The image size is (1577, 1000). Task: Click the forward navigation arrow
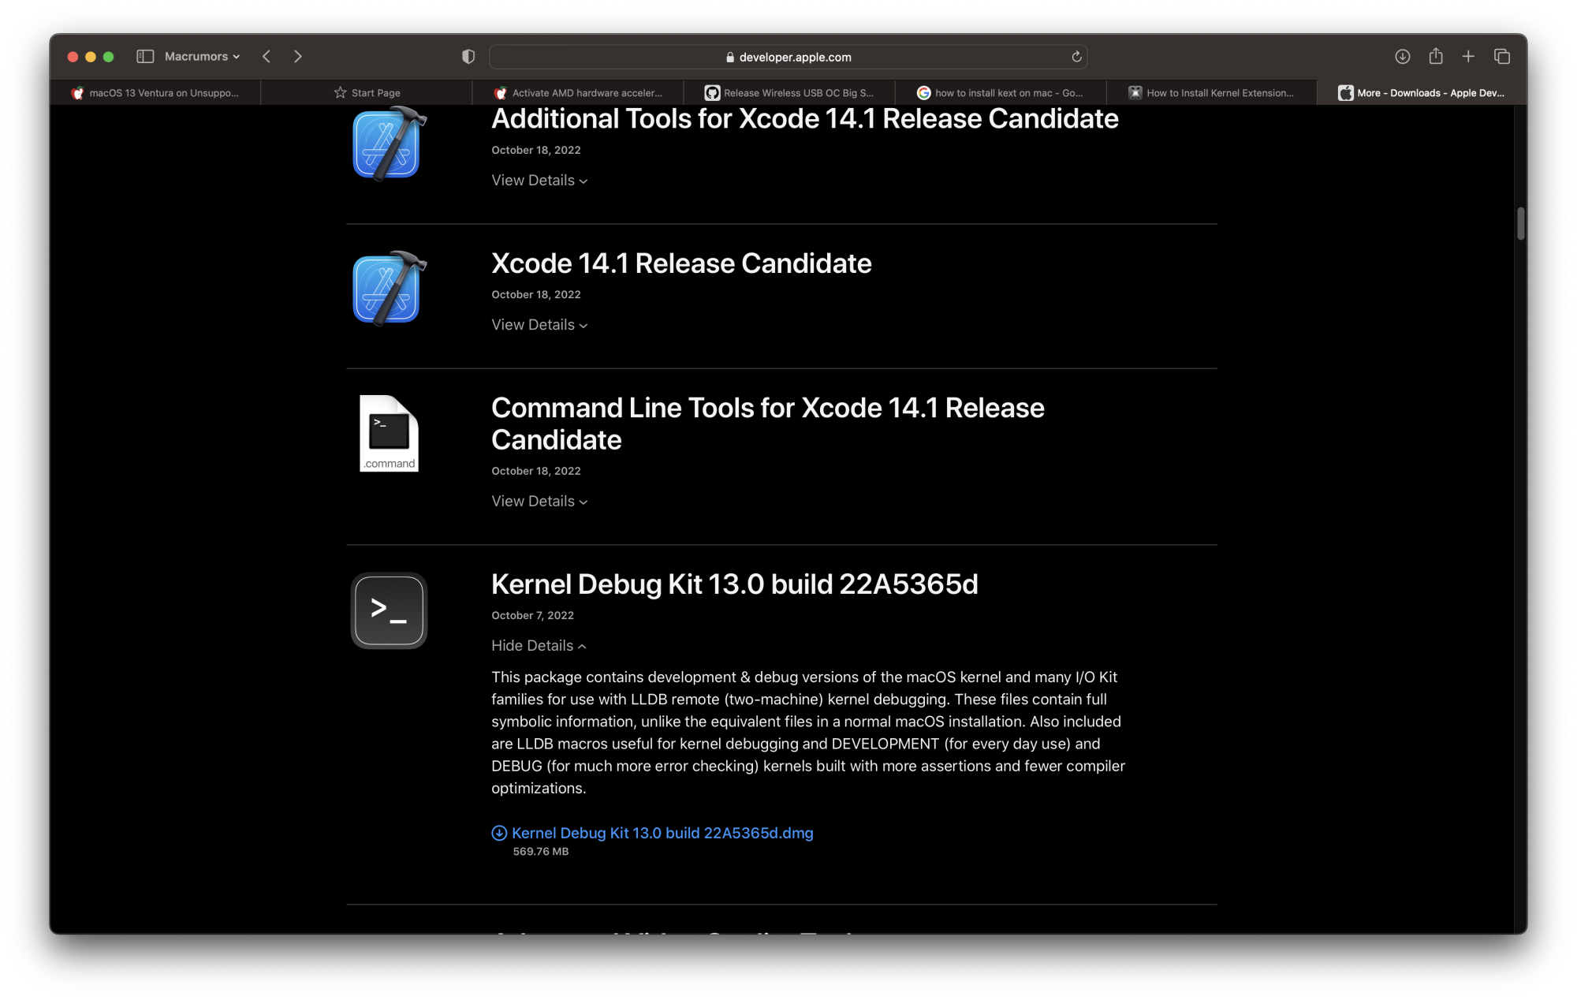pyautogui.click(x=297, y=57)
